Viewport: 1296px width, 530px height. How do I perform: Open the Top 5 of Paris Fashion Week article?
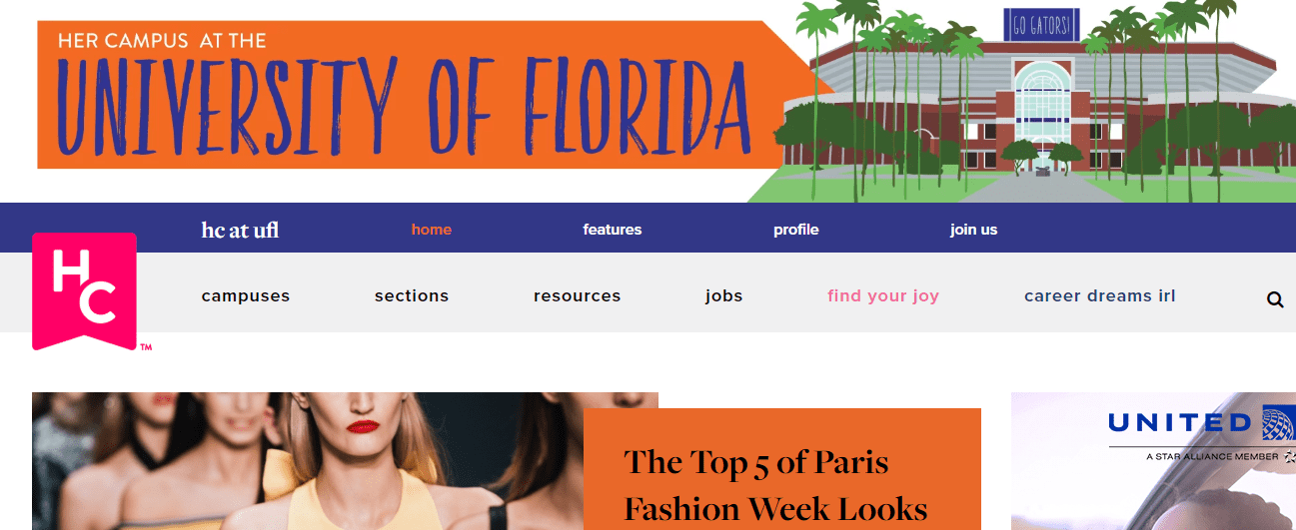tap(775, 485)
